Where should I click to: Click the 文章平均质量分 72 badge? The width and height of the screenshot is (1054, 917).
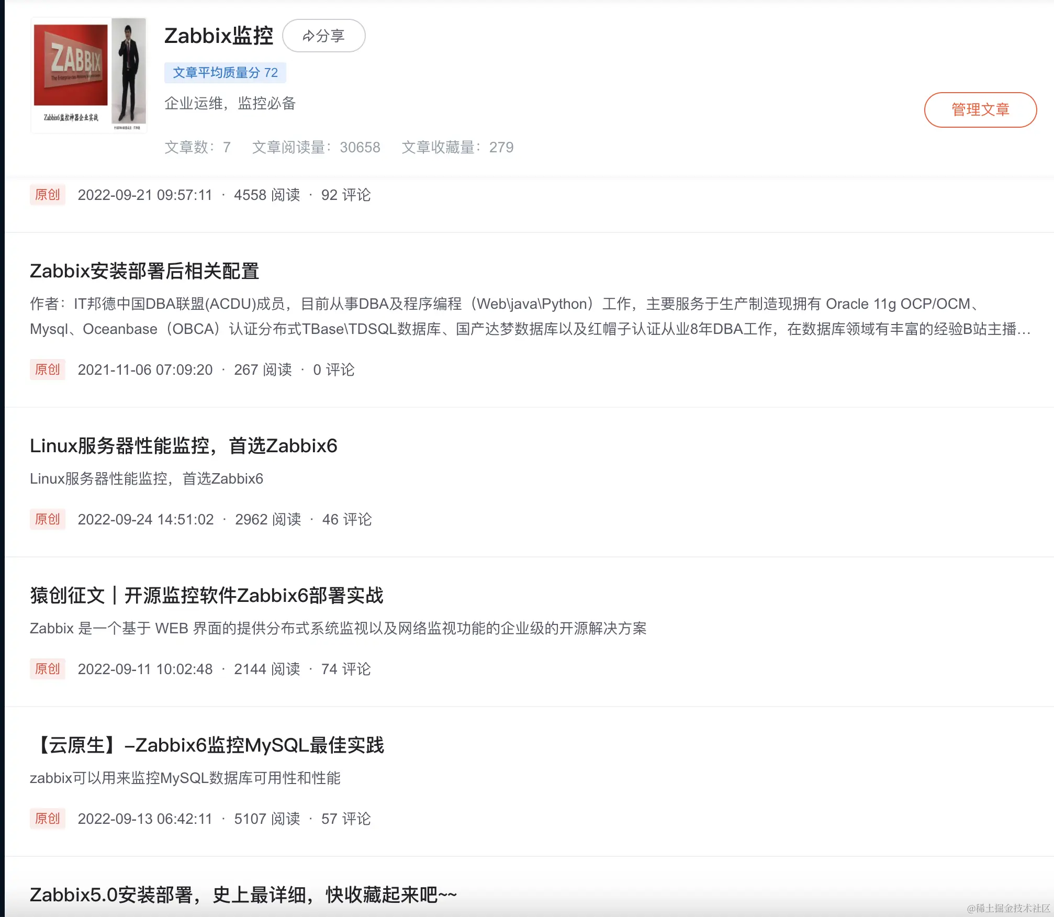[x=225, y=73]
